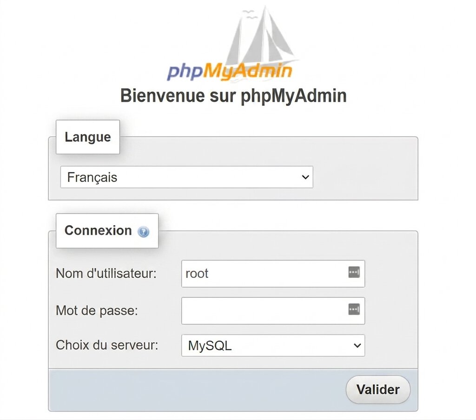Click the server selector chevron arrow
Screen dimensions: 476x420
[x=357, y=346]
